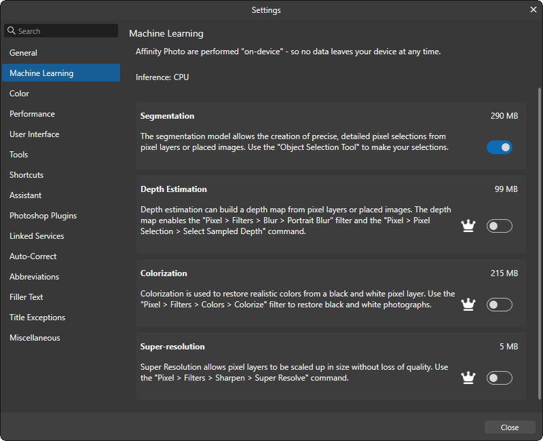Close the Settings dialog with X
This screenshot has width=543, height=441.
pos(533,9)
